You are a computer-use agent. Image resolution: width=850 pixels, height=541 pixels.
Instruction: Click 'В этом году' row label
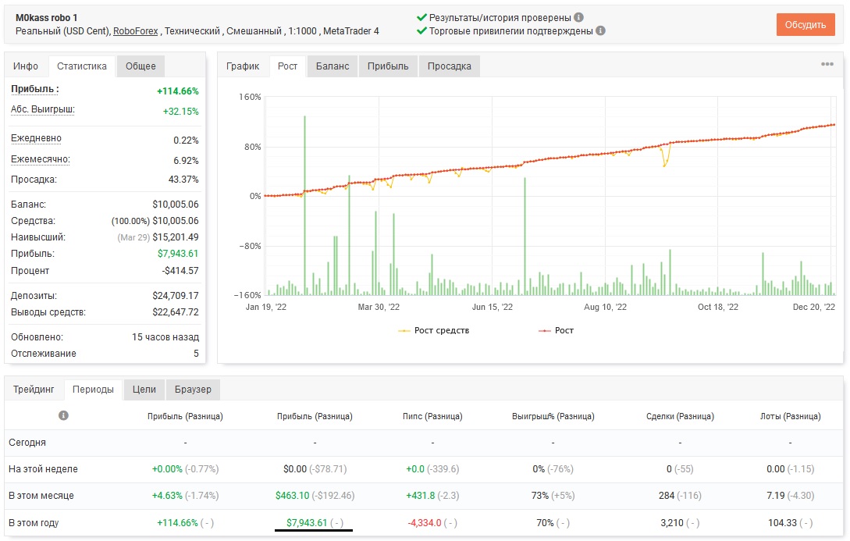[x=34, y=522]
